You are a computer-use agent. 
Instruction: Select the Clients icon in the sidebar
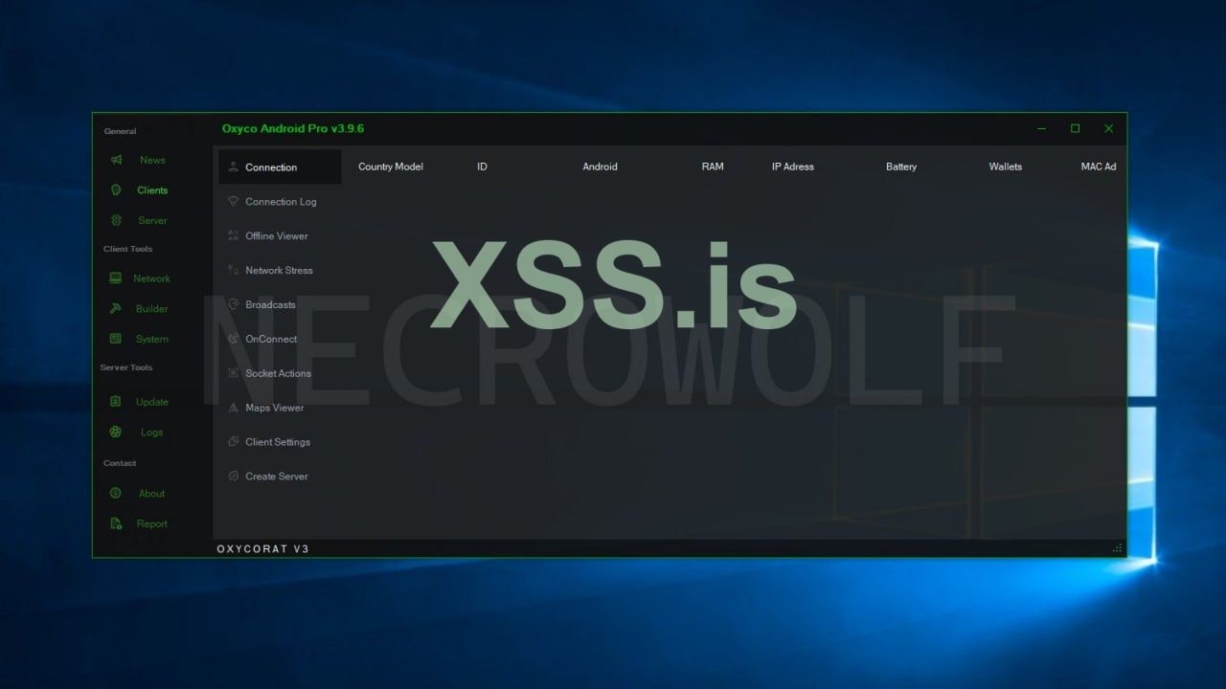pyautogui.click(x=116, y=189)
